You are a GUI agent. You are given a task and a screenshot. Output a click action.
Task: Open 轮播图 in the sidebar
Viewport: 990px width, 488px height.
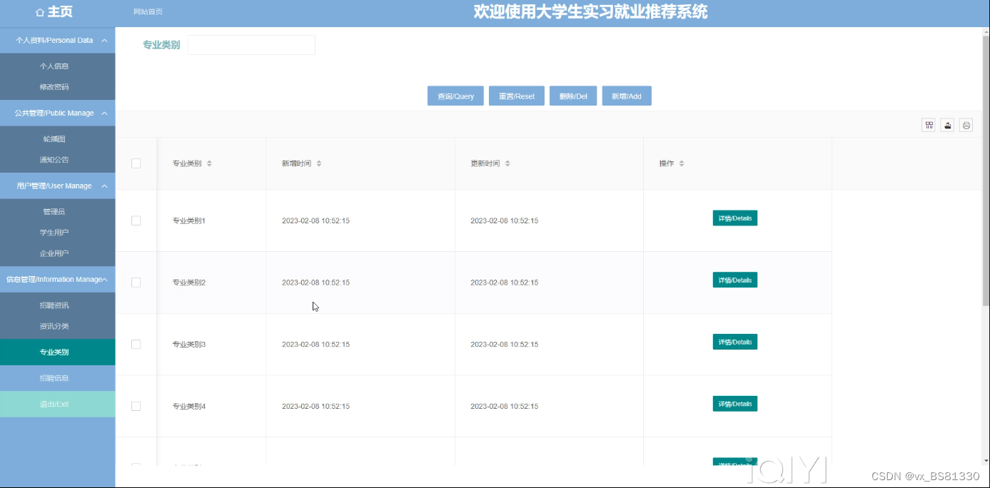pos(54,139)
